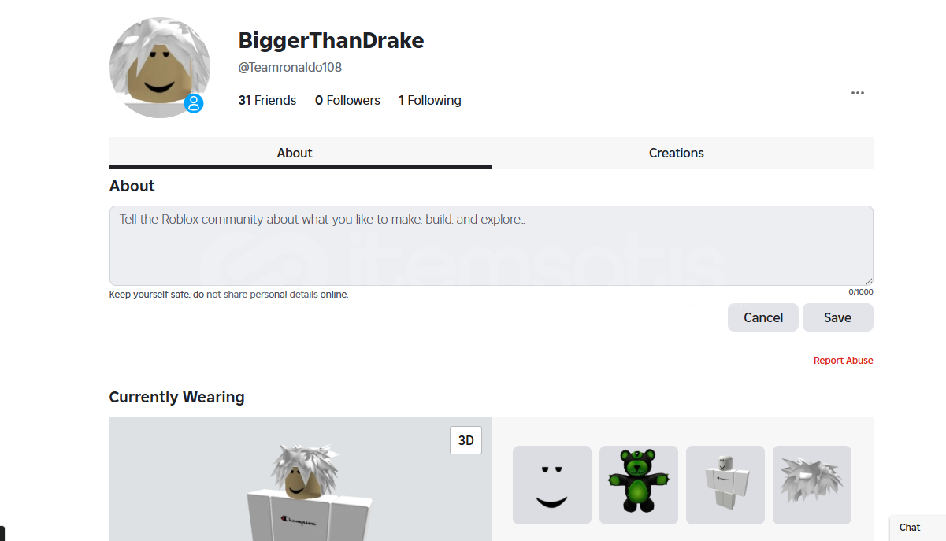
Task: Open the 1 Following list
Action: pyautogui.click(x=430, y=100)
